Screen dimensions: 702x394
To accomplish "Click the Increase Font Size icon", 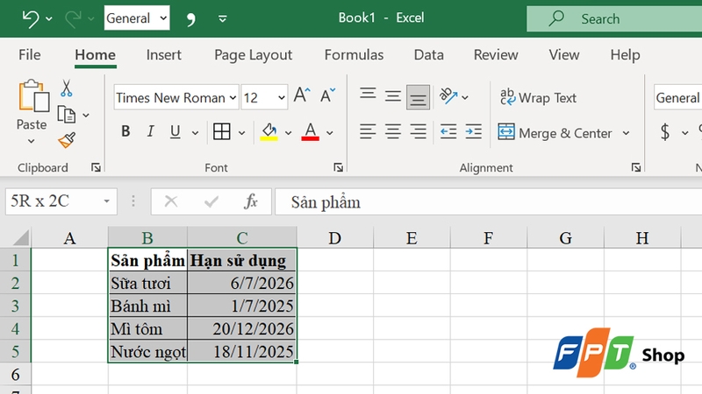I will 302,97.
